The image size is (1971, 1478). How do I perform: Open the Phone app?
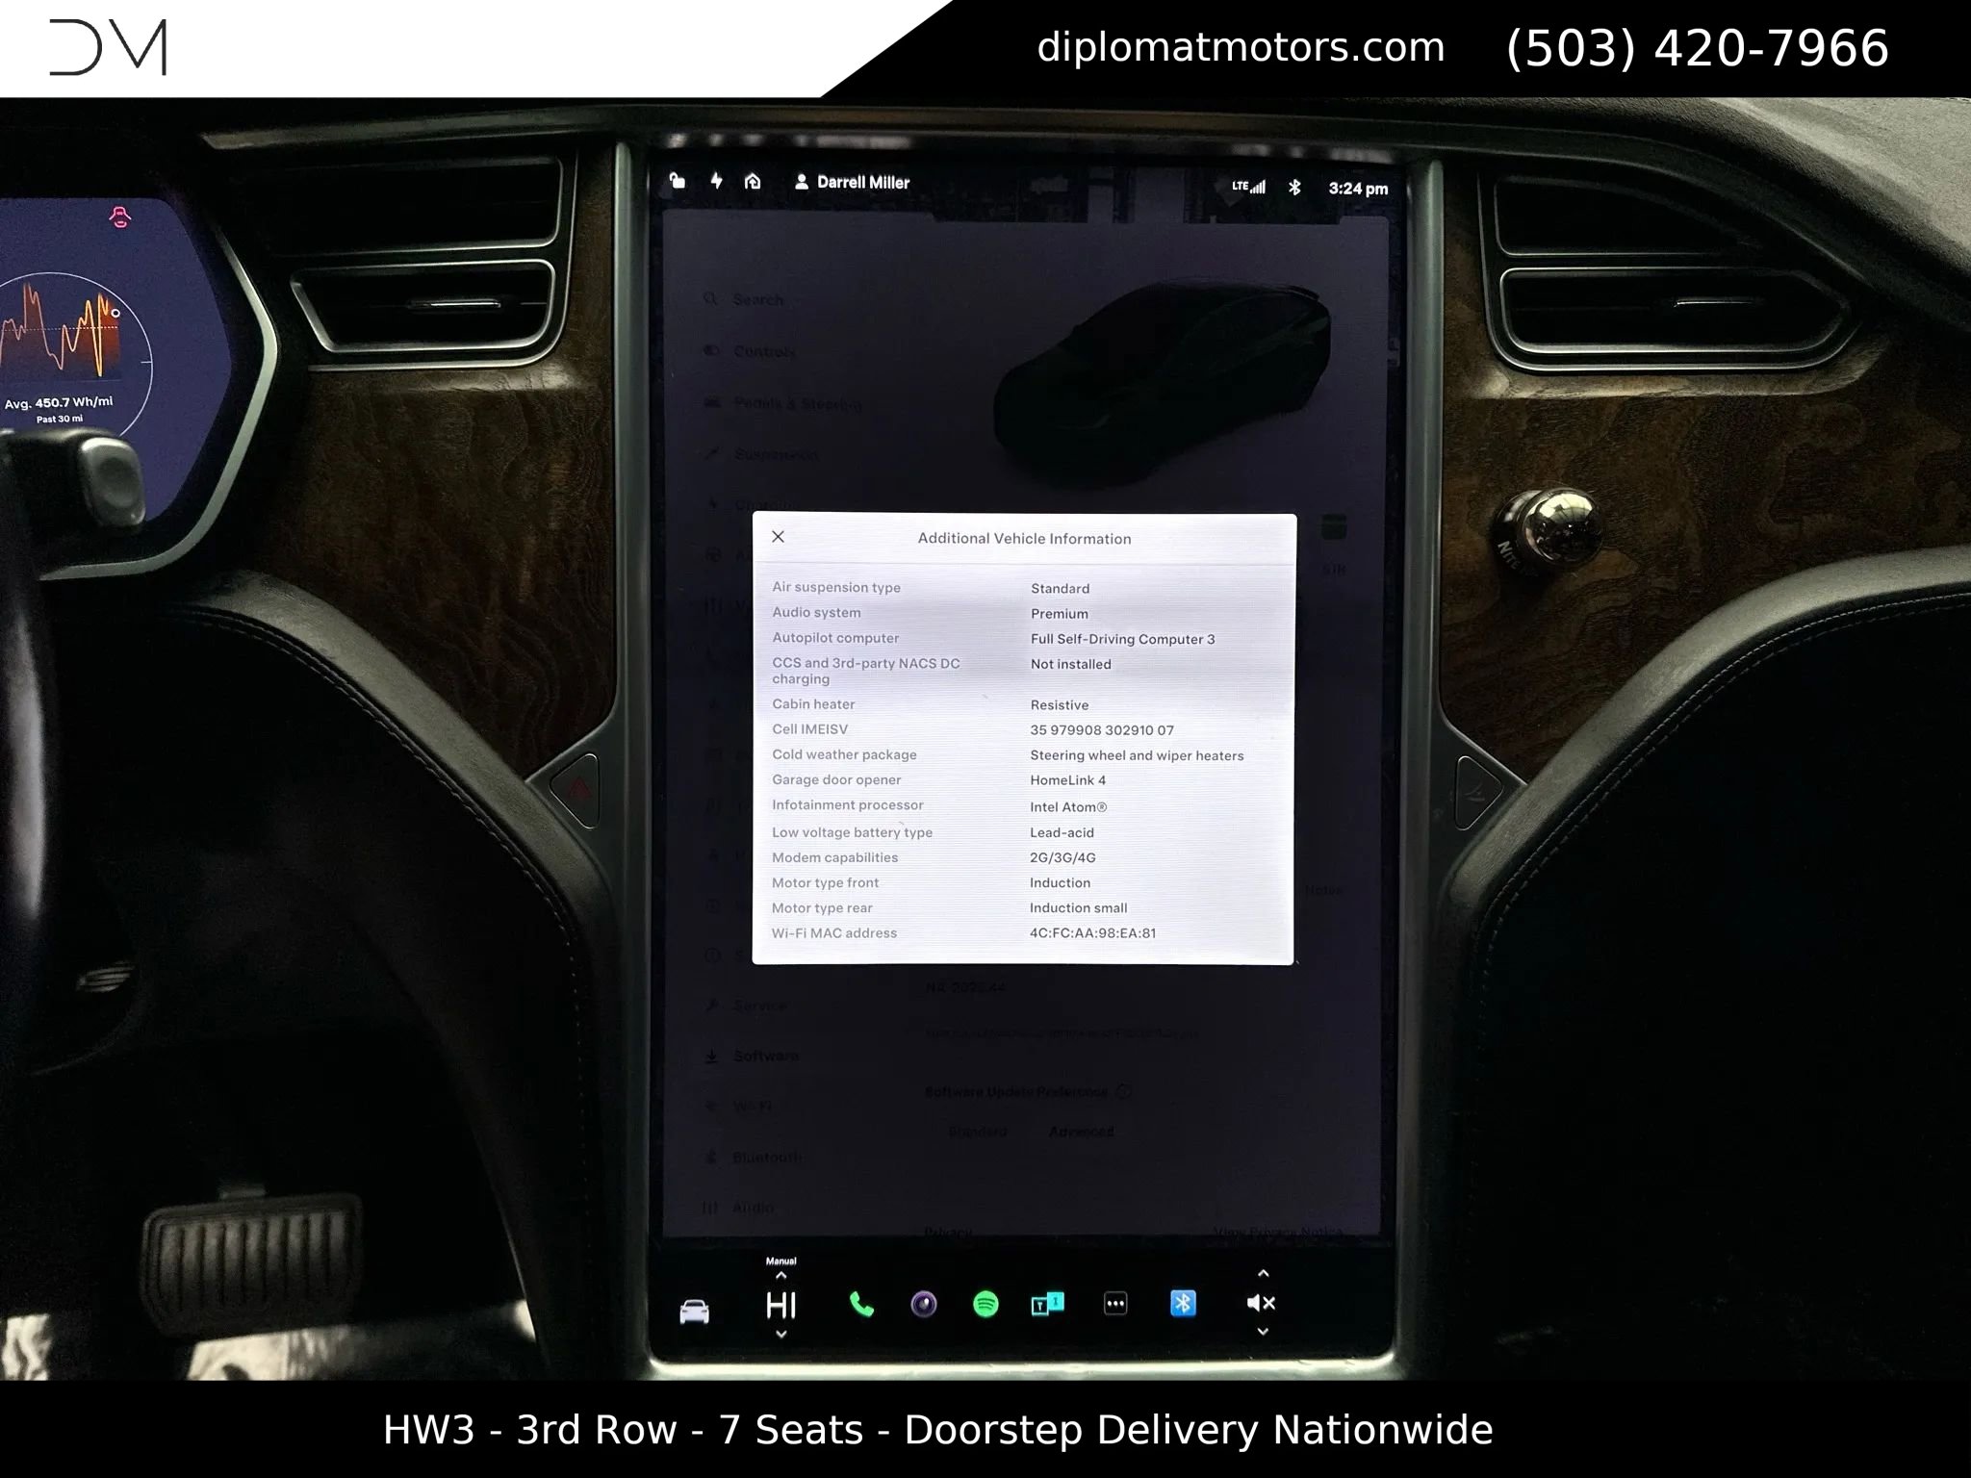click(x=861, y=1305)
